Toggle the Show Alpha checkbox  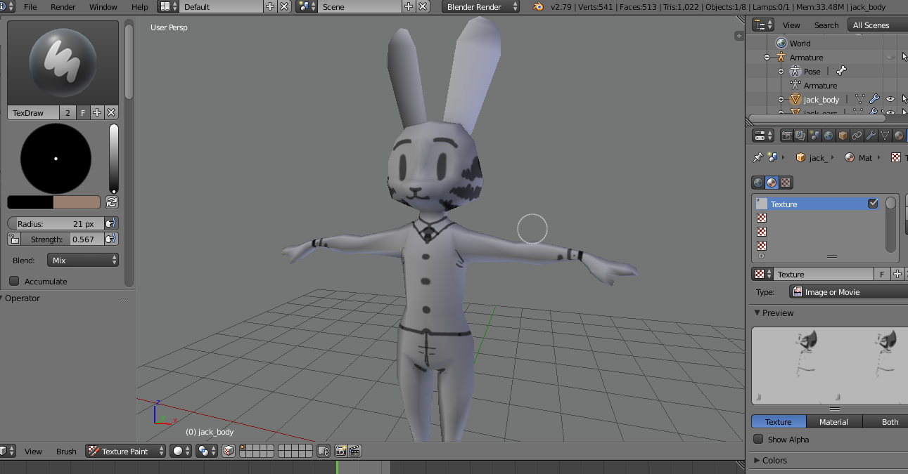click(758, 440)
